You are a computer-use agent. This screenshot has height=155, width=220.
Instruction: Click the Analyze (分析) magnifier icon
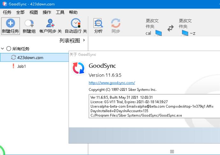click(98, 23)
